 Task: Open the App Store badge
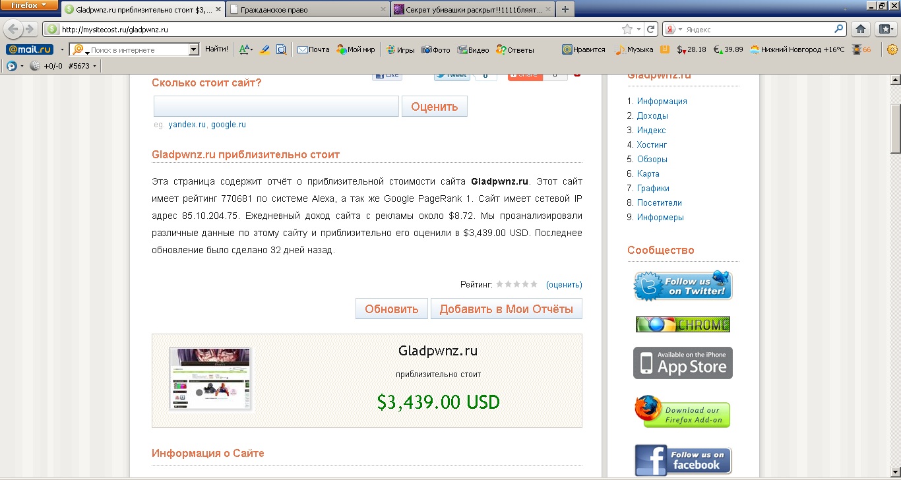683,363
